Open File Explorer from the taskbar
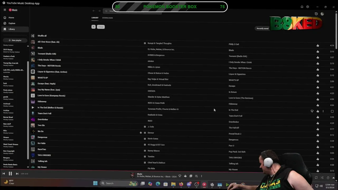This screenshot has height=190, width=338. tap(173, 184)
